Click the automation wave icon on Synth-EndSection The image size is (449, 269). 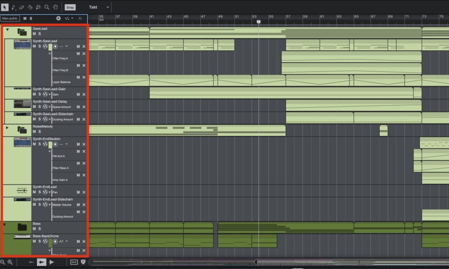tap(45, 144)
